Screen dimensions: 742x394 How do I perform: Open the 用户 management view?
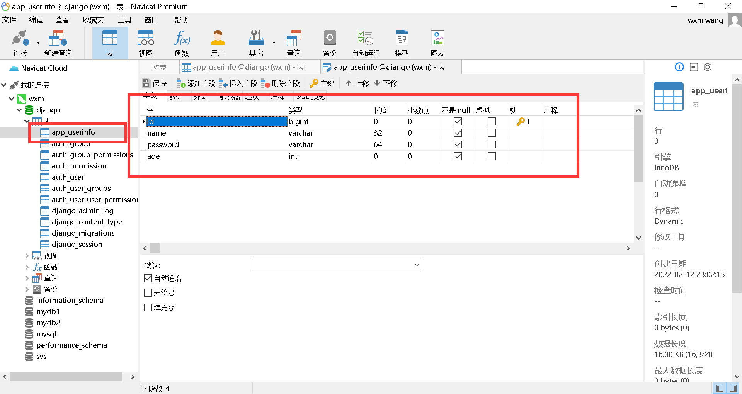tap(218, 42)
